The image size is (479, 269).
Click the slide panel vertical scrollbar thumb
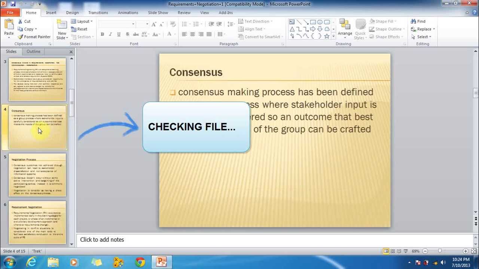coord(71,103)
